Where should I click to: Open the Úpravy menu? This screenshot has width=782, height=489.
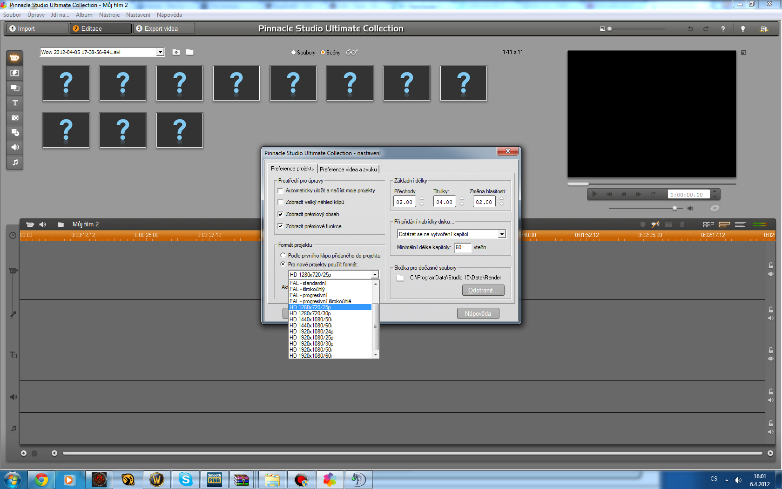click(36, 15)
